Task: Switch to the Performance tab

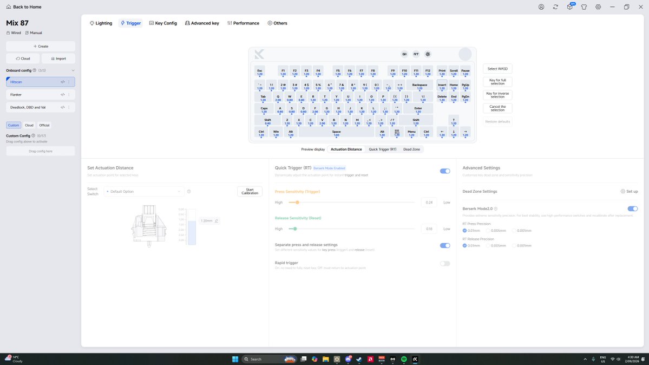Action: tap(244, 23)
